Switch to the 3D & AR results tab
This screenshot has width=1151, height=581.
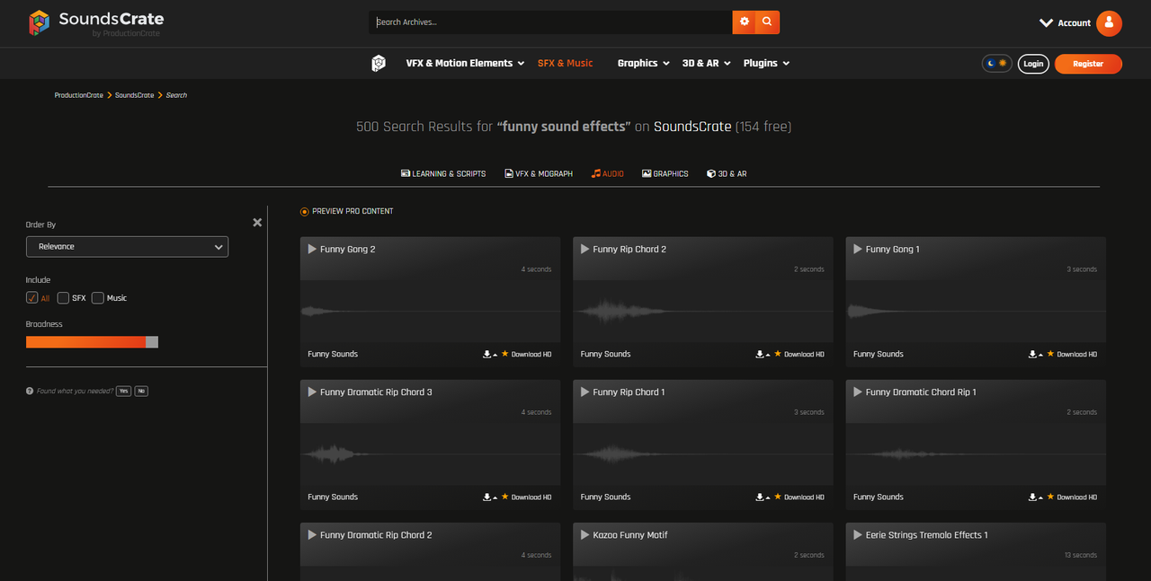(727, 174)
